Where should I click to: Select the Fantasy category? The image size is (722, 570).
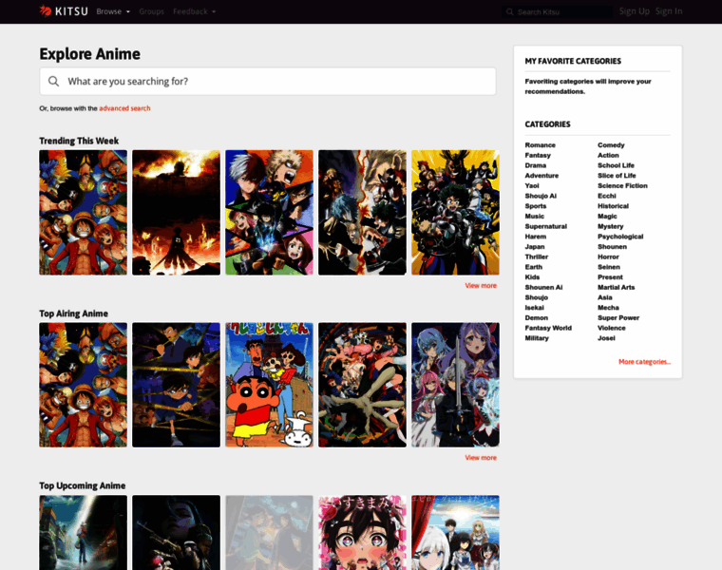pos(538,155)
